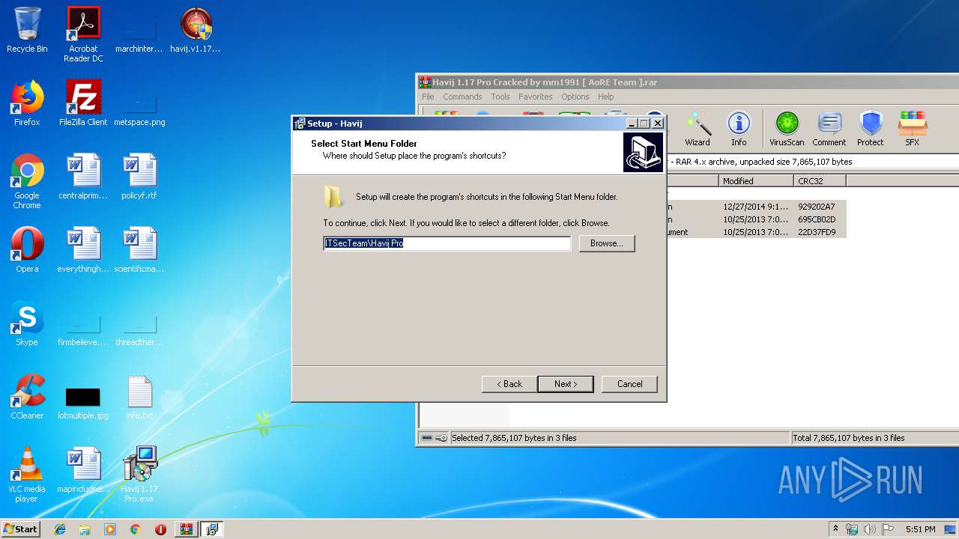Select everythingh document on desktop
The height and width of the screenshot is (539, 959).
point(83,250)
